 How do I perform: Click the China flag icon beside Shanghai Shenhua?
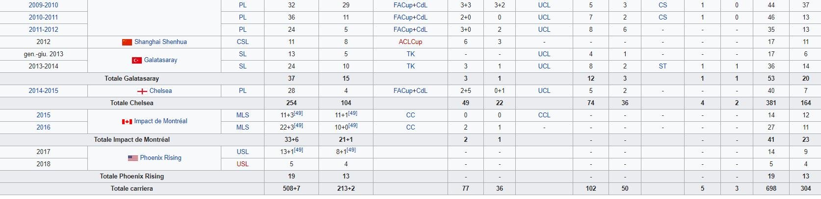[127, 42]
